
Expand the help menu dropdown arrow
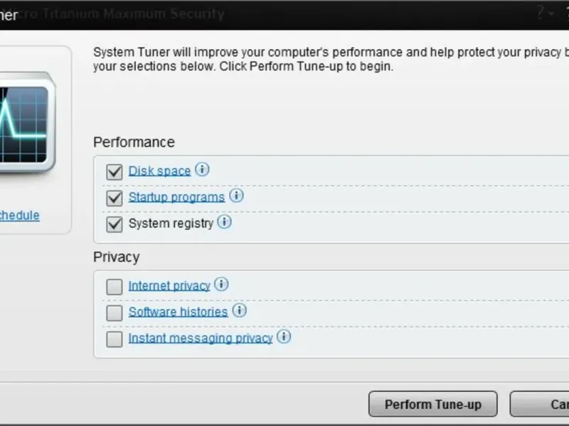(x=551, y=14)
